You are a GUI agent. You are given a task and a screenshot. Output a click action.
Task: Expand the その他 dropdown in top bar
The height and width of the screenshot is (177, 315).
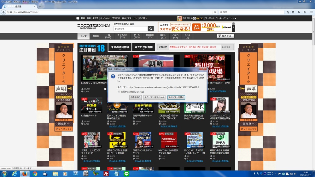[x=143, y=18]
